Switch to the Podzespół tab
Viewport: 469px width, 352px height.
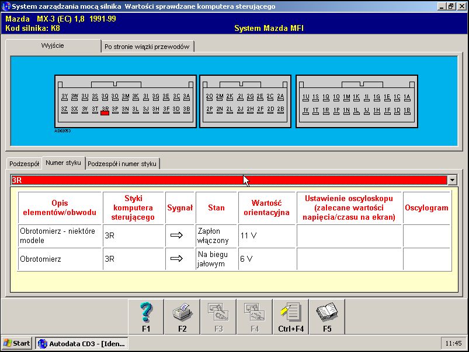coord(24,164)
